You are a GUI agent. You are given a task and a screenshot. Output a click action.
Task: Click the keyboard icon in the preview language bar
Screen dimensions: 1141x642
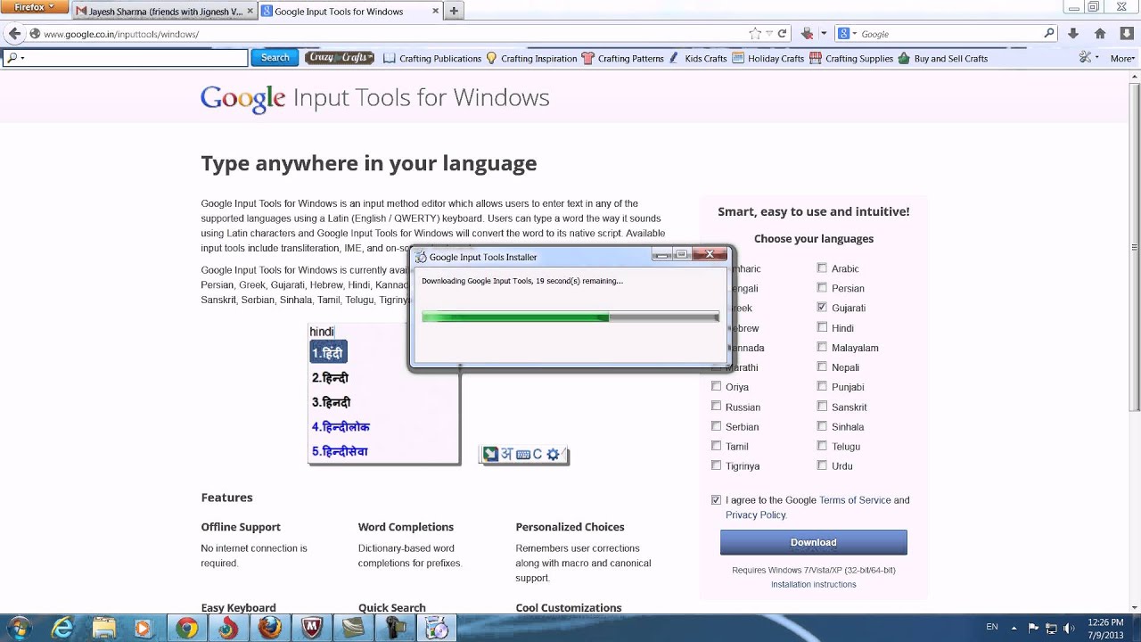click(523, 454)
